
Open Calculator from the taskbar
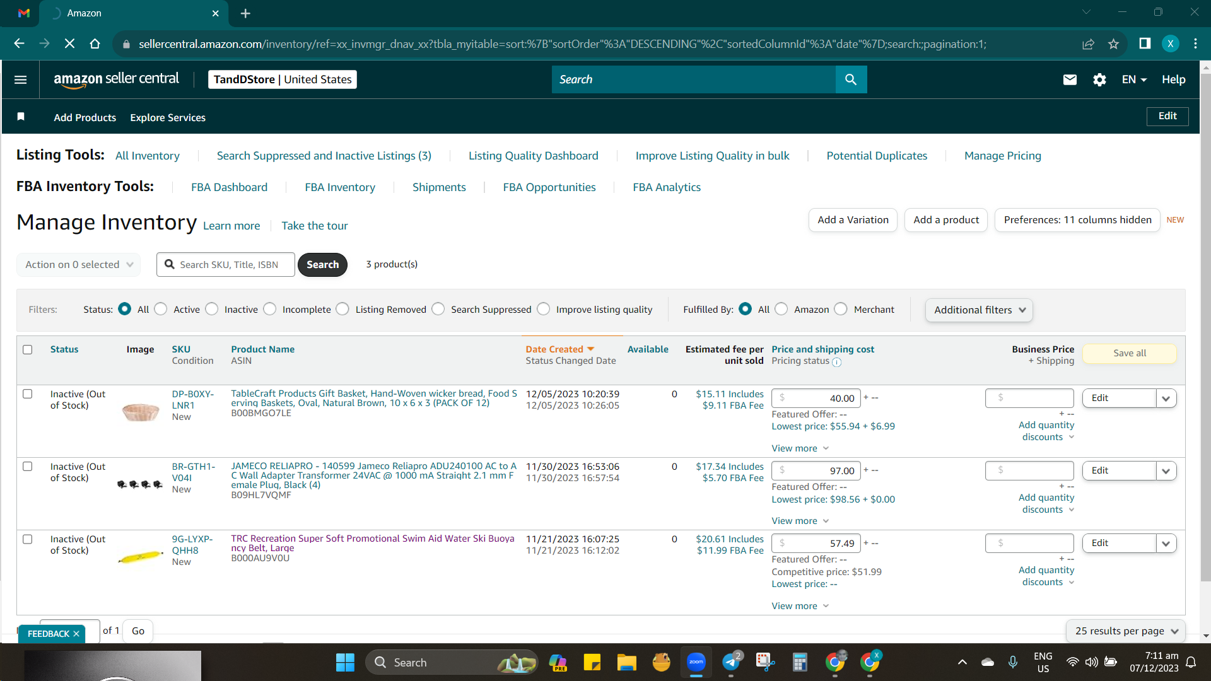click(x=800, y=662)
